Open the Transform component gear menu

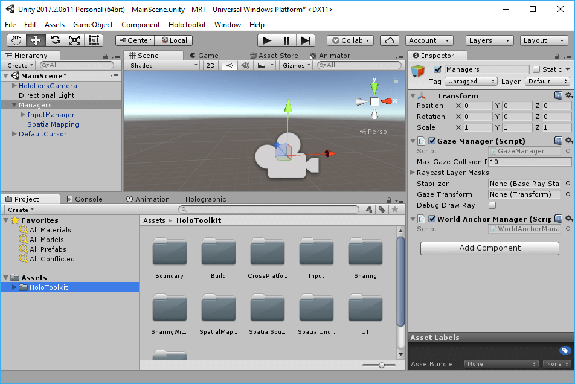568,95
